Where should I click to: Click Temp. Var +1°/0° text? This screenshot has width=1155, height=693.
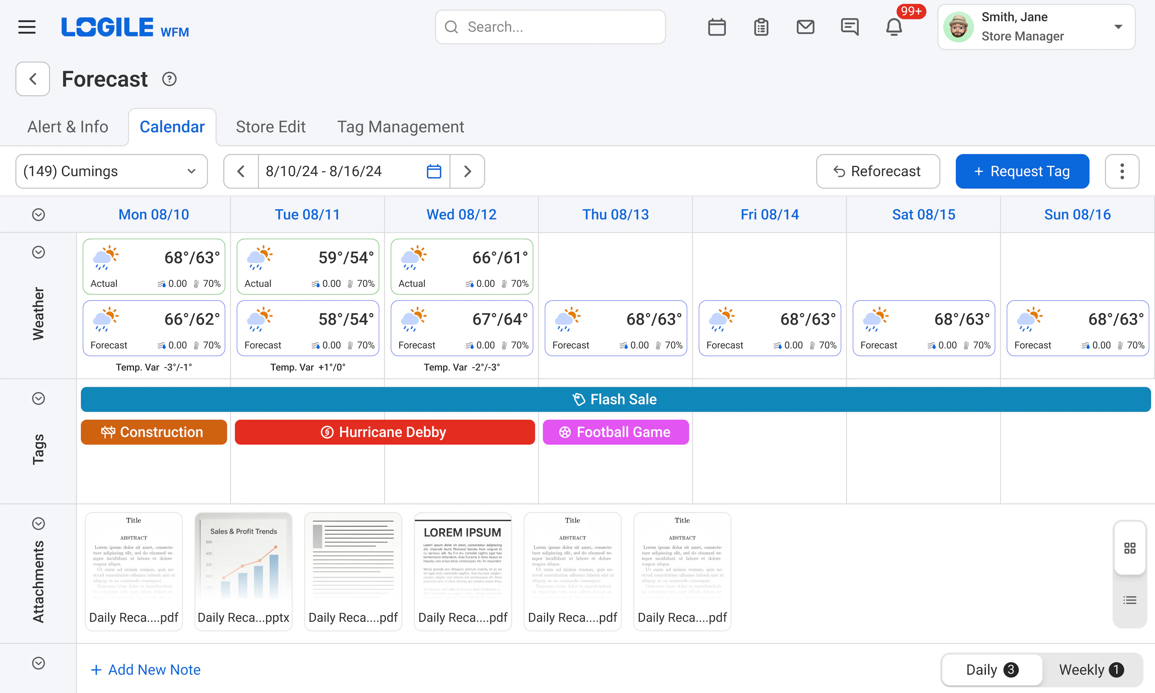click(308, 368)
